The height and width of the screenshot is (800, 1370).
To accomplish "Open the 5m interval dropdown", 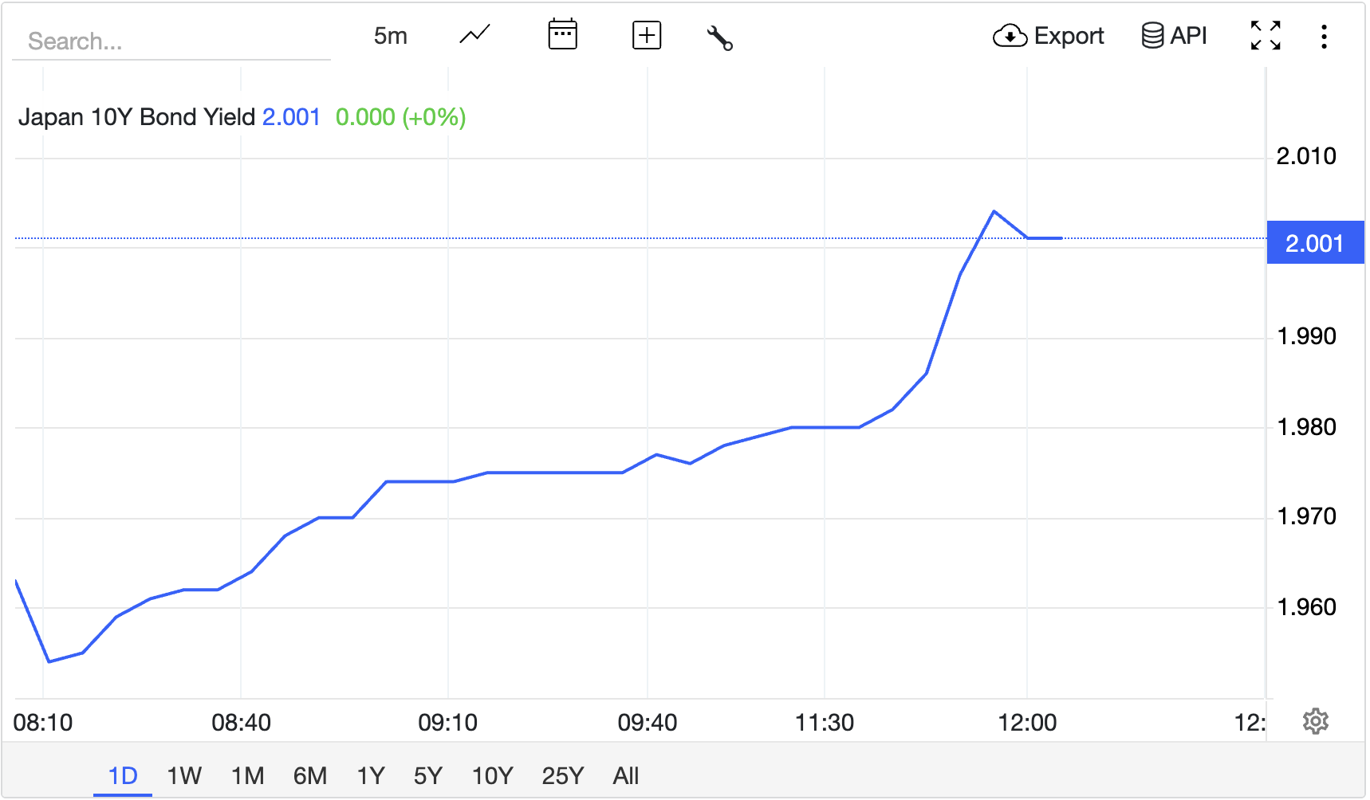I will 391,35.
